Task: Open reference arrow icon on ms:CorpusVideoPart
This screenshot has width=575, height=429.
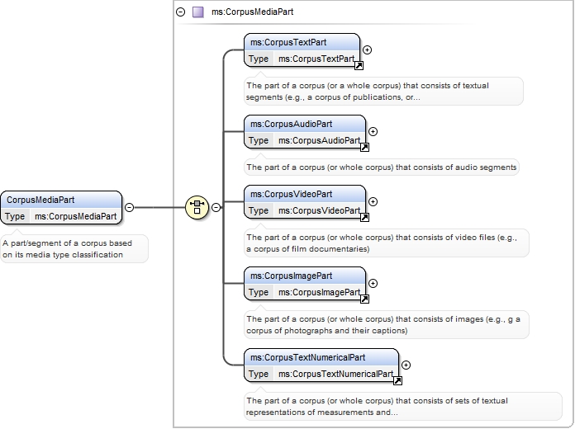Action: pyautogui.click(x=364, y=217)
